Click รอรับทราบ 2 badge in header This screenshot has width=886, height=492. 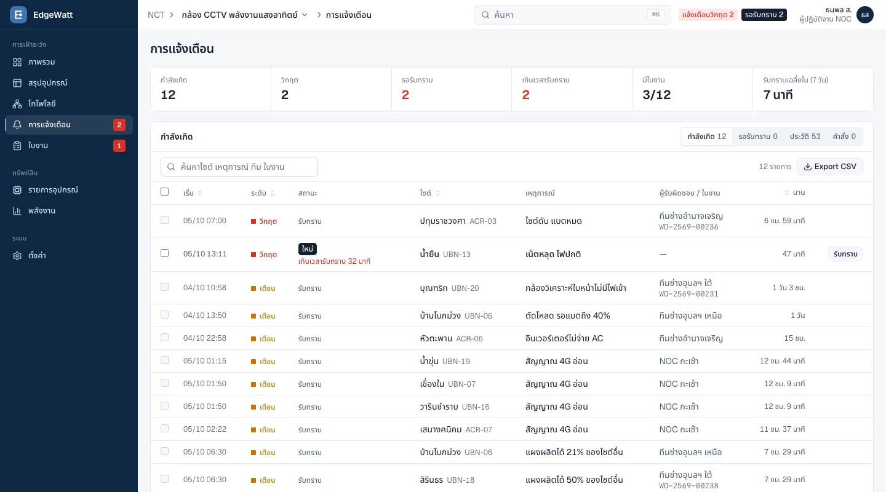coord(764,15)
